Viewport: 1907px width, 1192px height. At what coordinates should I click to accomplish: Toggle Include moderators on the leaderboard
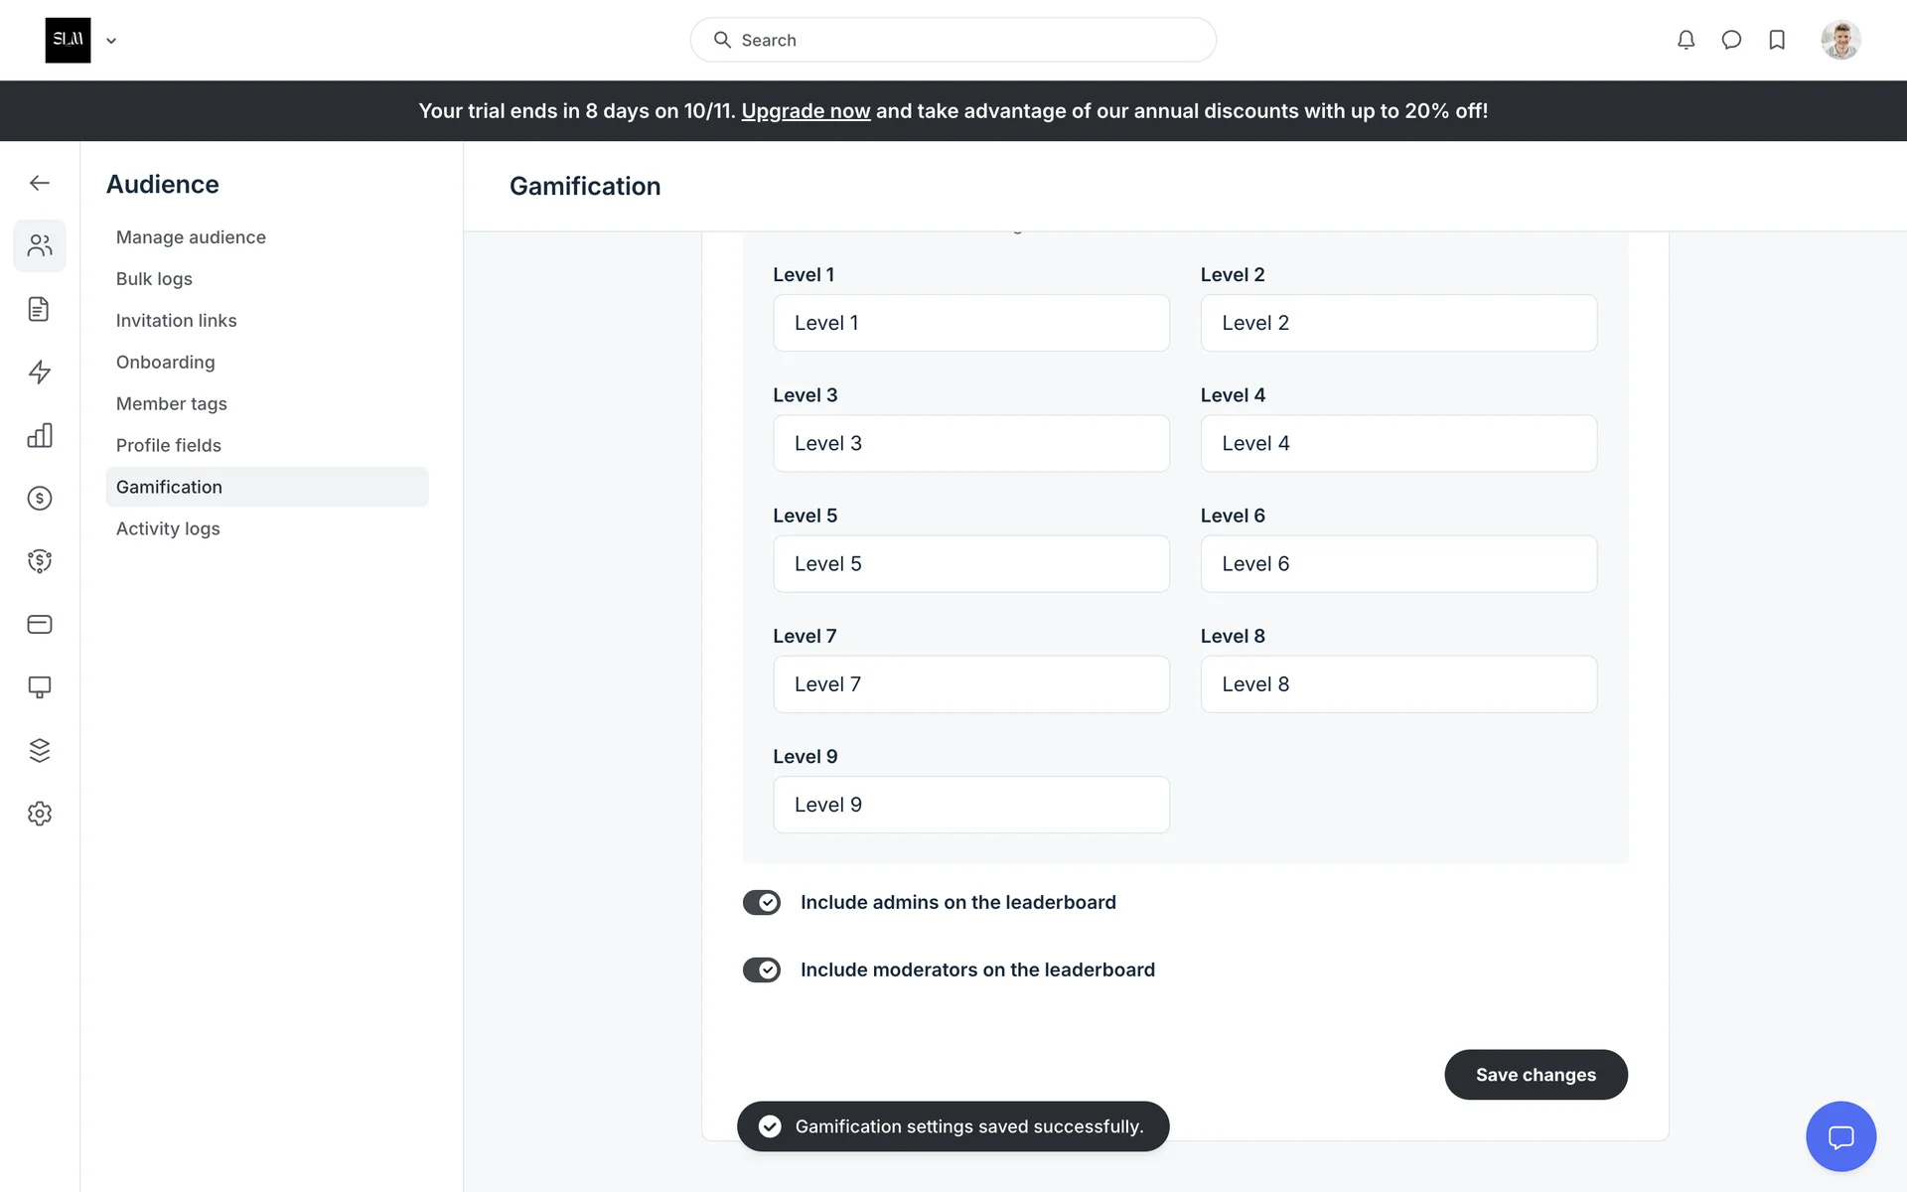(x=762, y=969)
